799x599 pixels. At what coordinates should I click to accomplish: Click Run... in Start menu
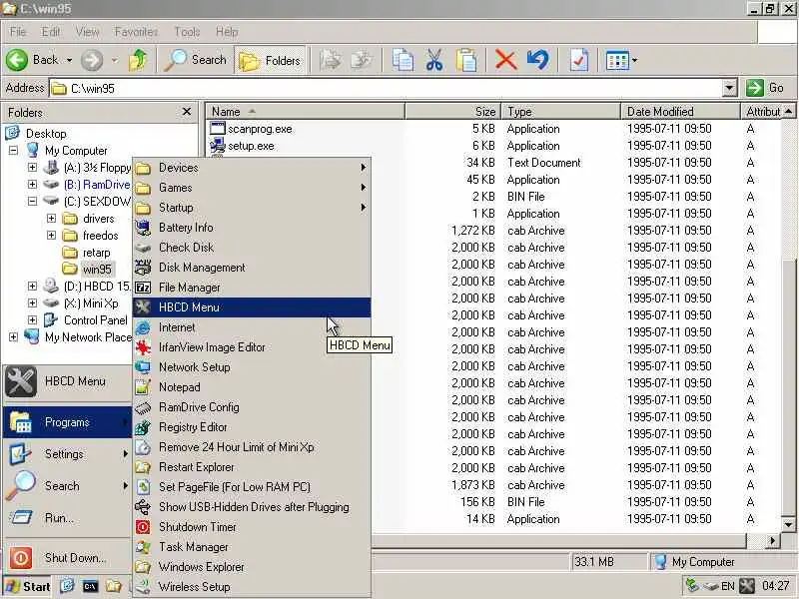pos(67,518)
